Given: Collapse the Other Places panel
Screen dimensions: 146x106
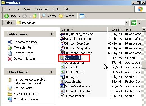Looking at the screenshot, I should click(52, 72).
